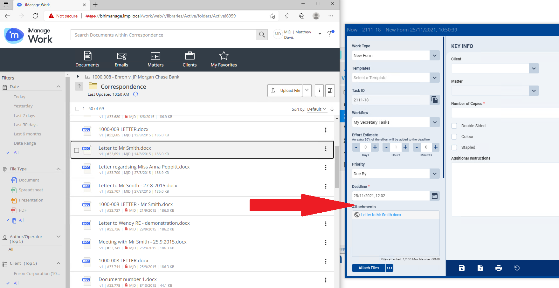Enable Stapled in Key Info
Viewport: 559px width, 288px height.
tap(454, 147)
